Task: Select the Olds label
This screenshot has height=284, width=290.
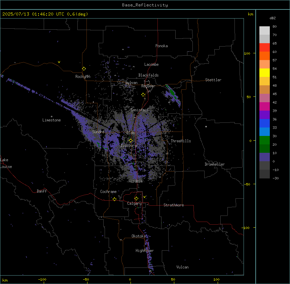Action: tap(131, 133)
